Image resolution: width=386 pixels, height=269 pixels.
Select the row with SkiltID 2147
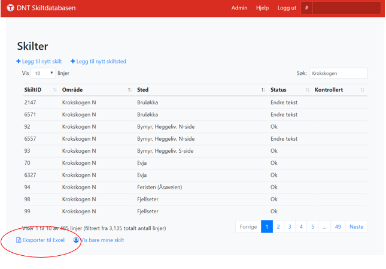194,102
